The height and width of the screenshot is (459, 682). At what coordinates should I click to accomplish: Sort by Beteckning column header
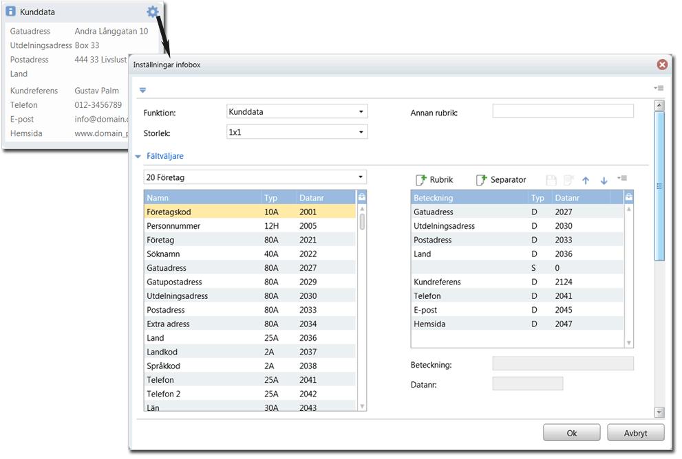pyautogui.click(x=470, y=198)
